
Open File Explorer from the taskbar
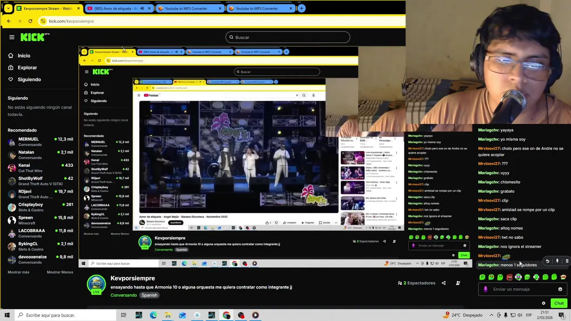coord(168,315)
